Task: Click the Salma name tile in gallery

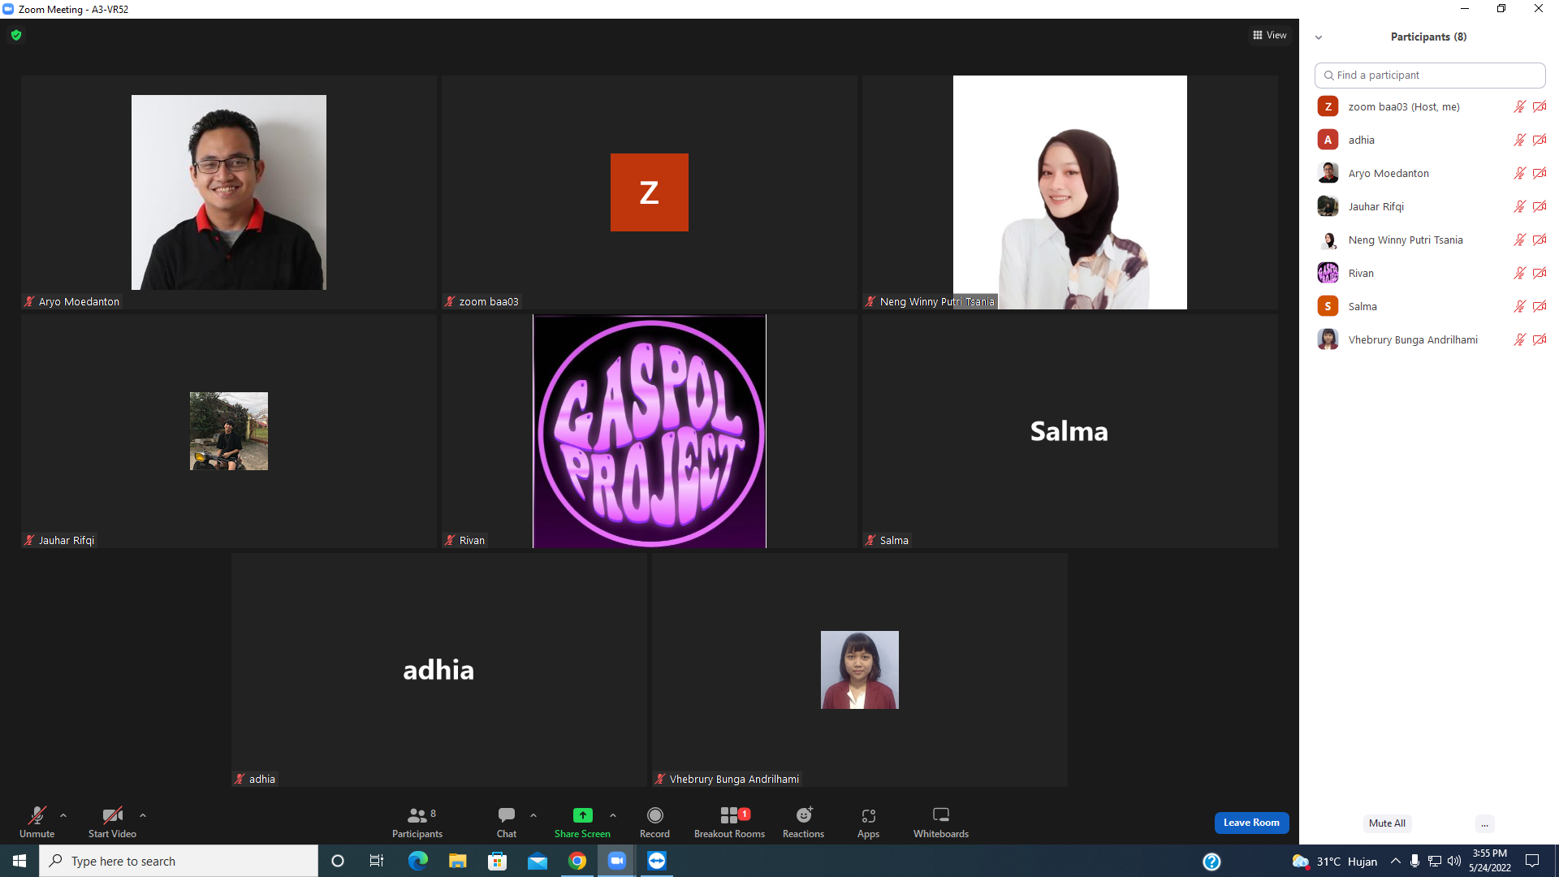Action: pos(1069,431)
